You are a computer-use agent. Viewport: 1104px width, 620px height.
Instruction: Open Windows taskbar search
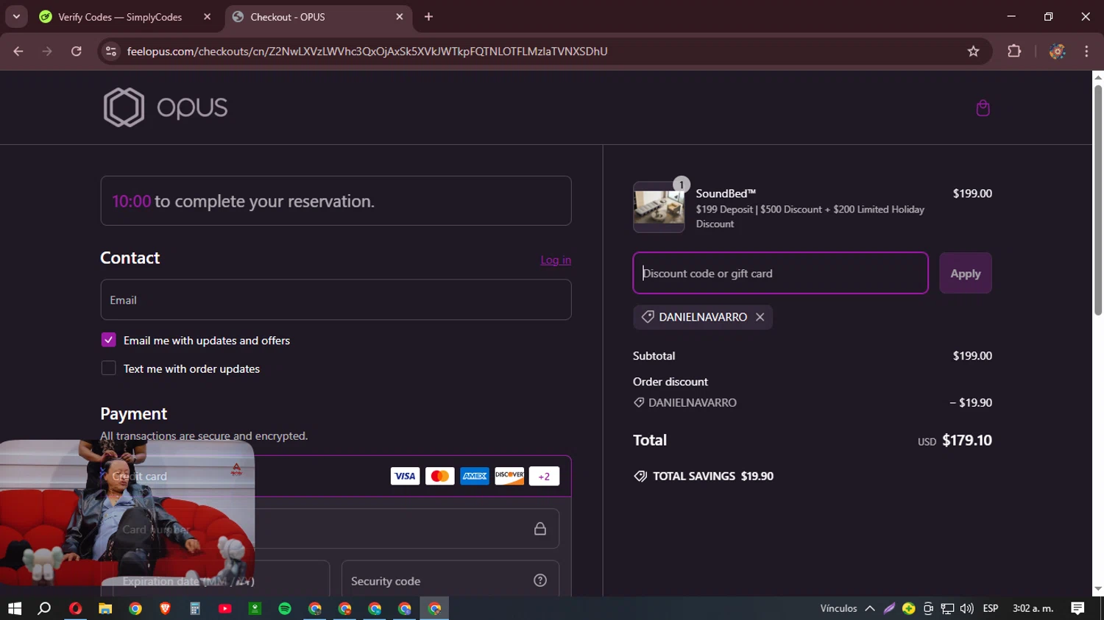(x=44, y=608)
